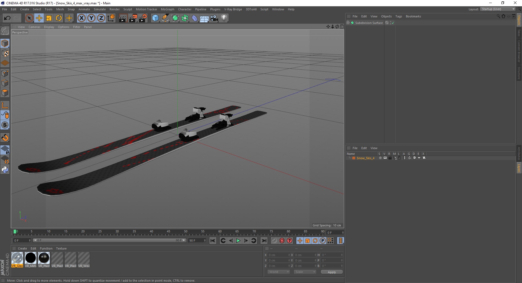Open the Scale mode dropdown
The image size is (522, 283).
coord(305,272)
